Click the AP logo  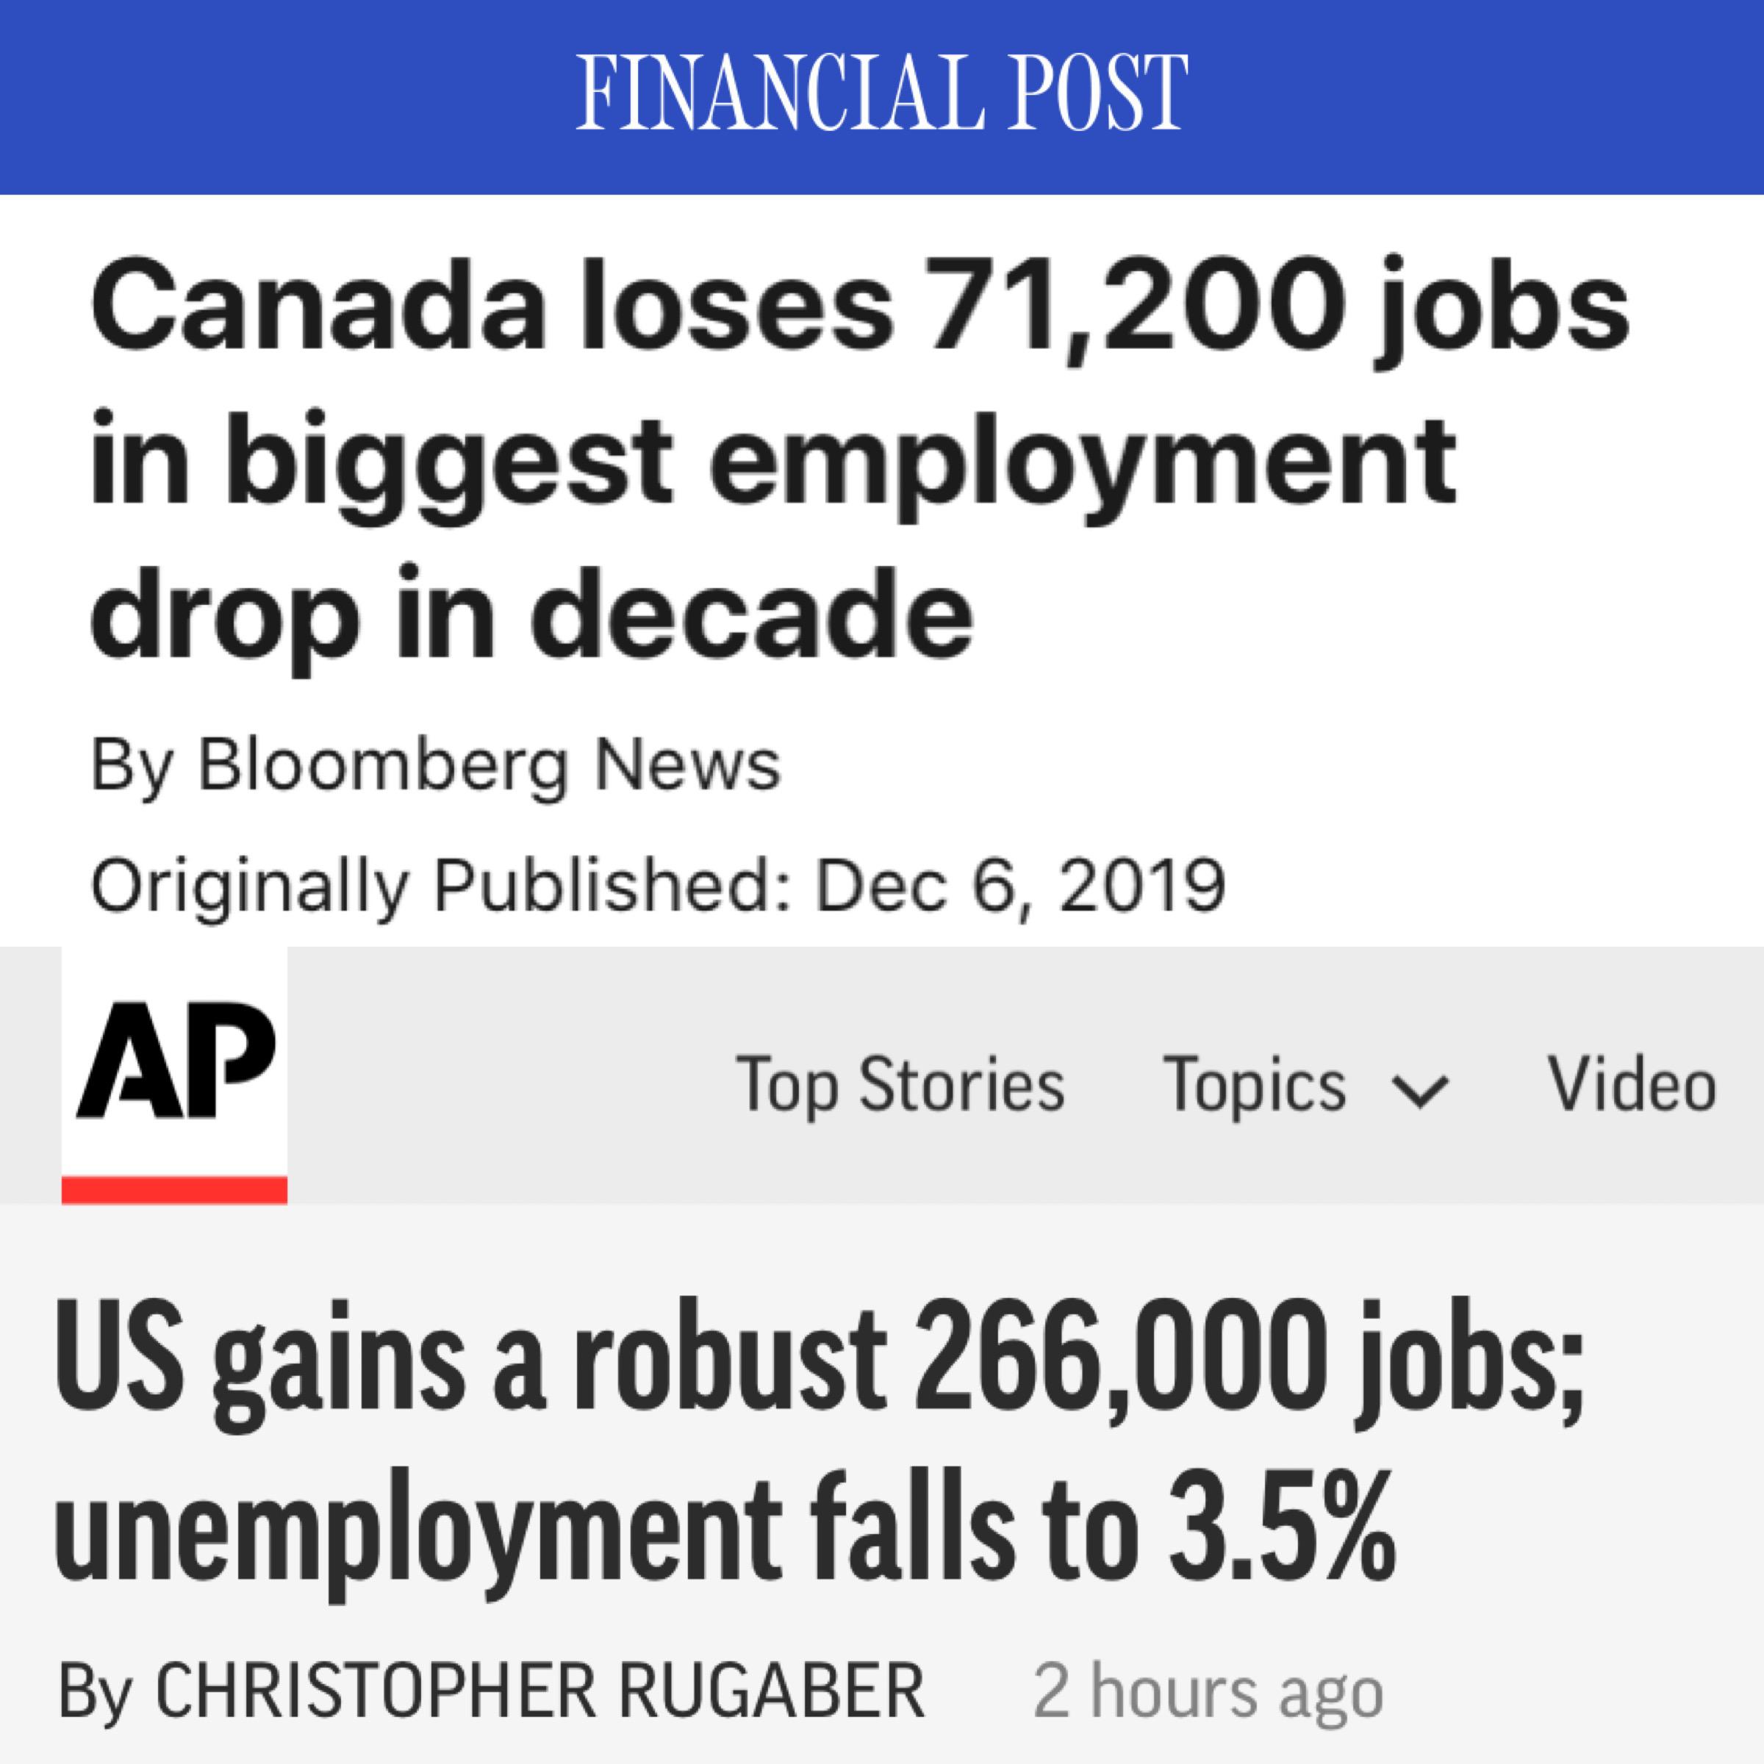174,1060
